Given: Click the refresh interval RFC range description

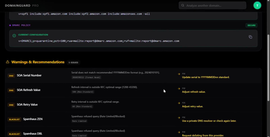Looking at the screenshot, I should [x=104, y=87].
